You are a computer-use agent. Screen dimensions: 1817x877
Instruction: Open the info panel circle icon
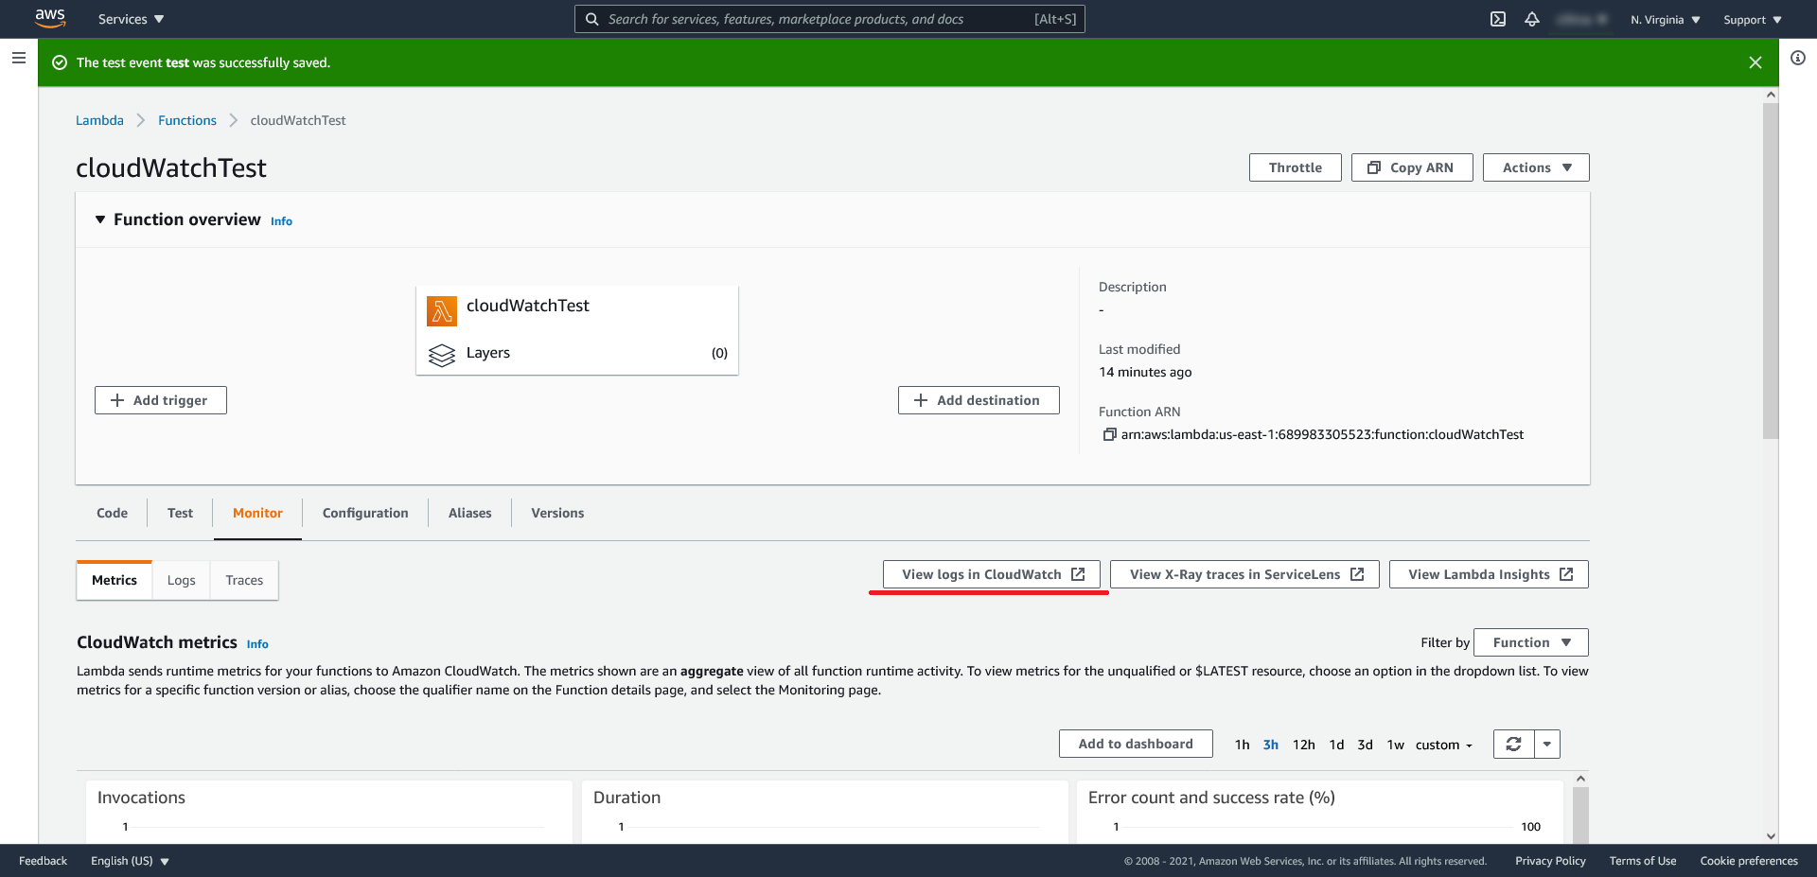[x=1798, y=58]
